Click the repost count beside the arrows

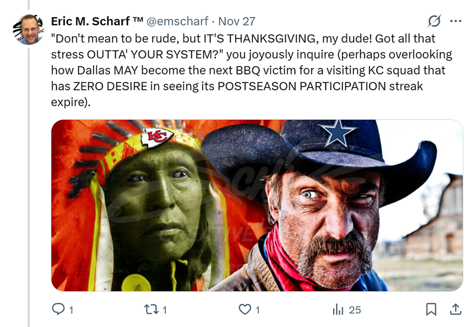coord(165,310)
